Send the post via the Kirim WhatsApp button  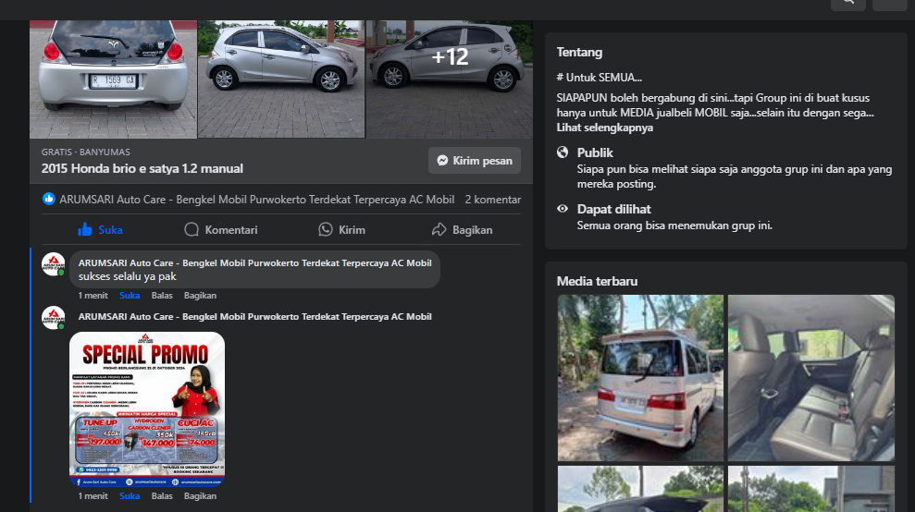[342, 230]
